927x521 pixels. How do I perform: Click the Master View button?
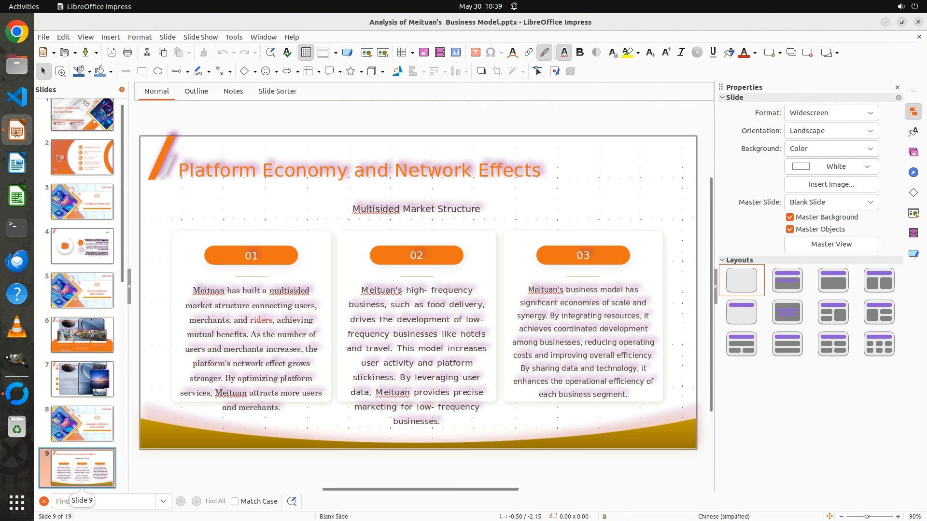[831, 244]
